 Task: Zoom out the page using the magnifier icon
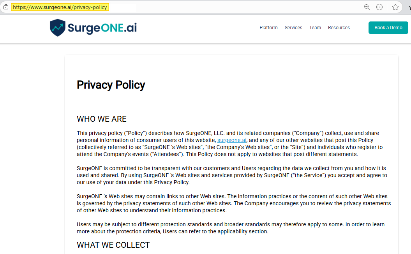click(x=367, y=7)
